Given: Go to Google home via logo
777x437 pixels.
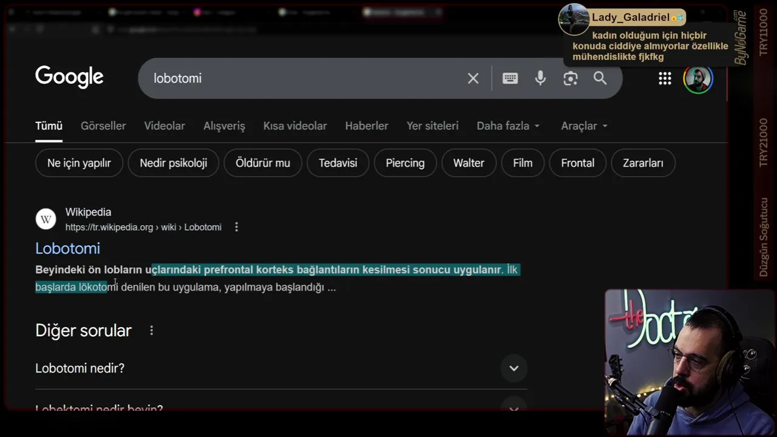Looking at the screenshot, I should [x=69, y=77].
